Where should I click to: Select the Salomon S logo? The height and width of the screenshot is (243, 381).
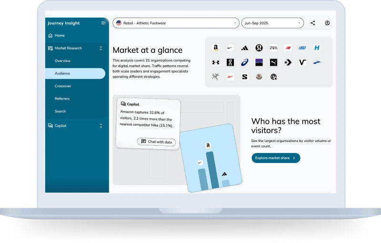pyautogui.click(x=245, y=77)
